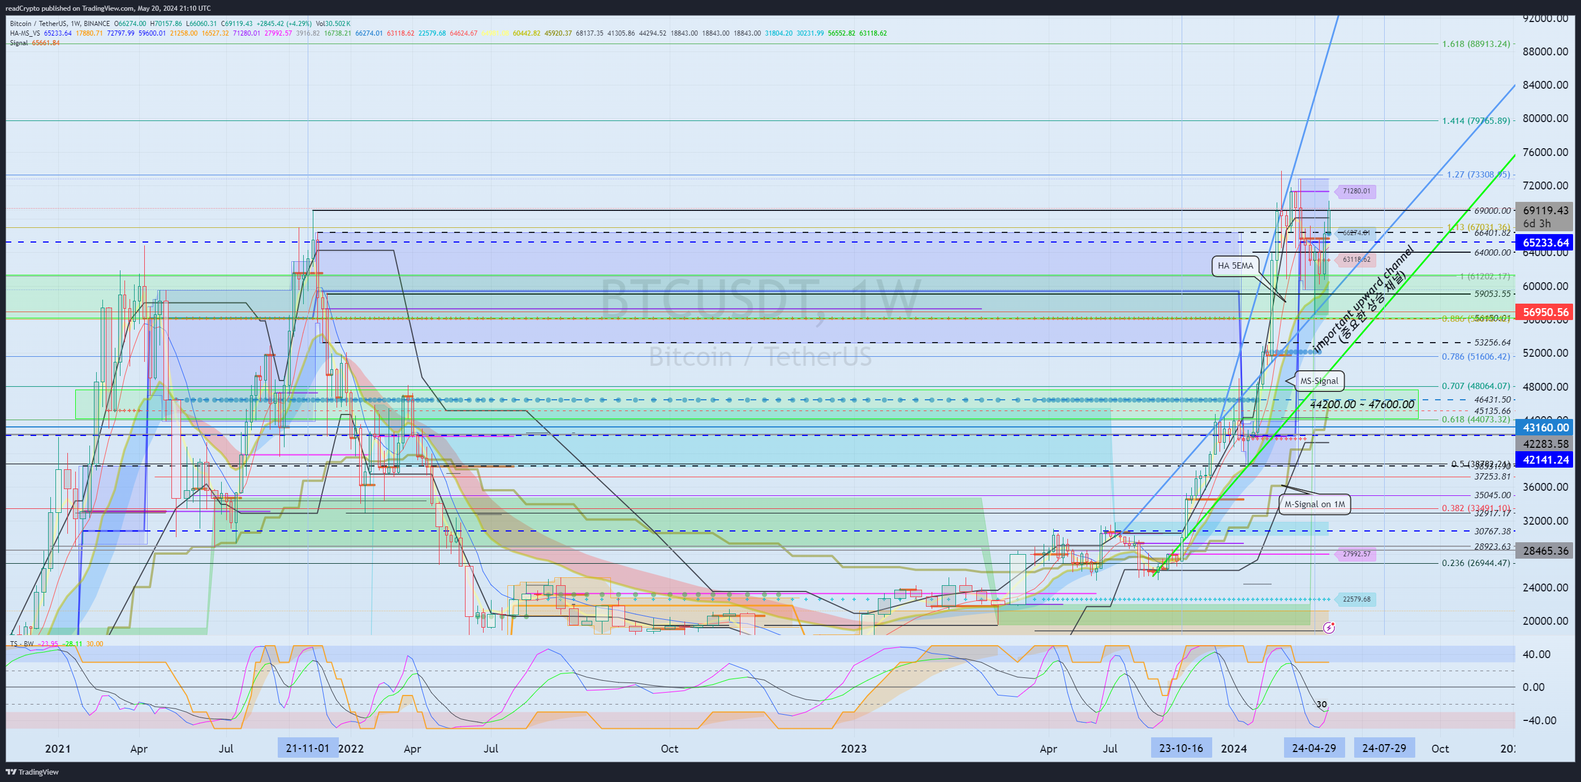Click the 1.618 (88913.24) Fibonacci label

point(1475,44)
